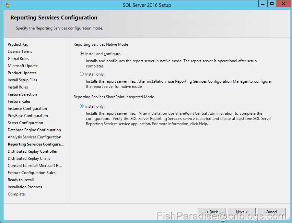Open the License Terms step
The width and height of the screenshot is (292, 223).
20,52
